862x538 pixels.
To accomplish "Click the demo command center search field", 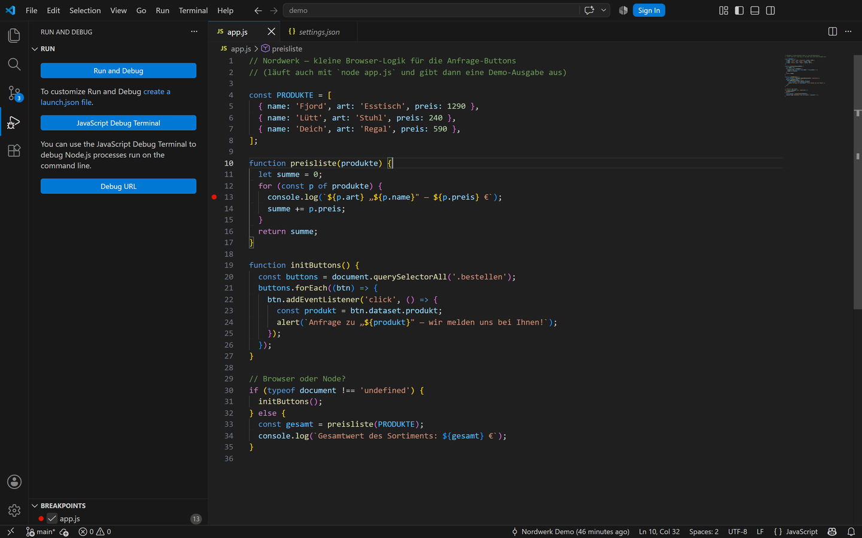I will coord(431,10).
